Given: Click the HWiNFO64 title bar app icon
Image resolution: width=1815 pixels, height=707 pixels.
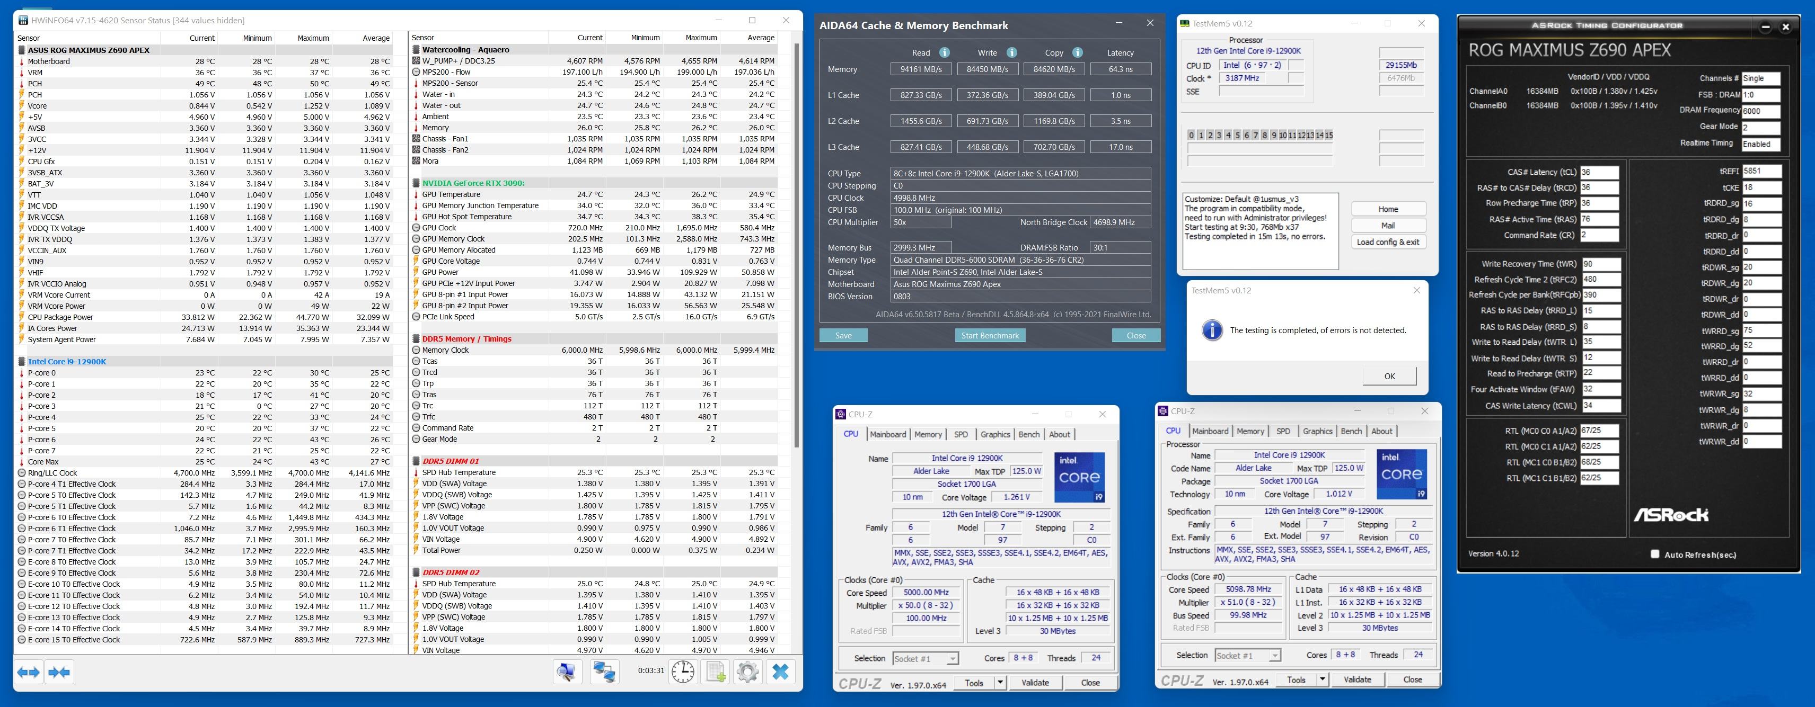Looking at the screenshot, I should coord(24,21).
